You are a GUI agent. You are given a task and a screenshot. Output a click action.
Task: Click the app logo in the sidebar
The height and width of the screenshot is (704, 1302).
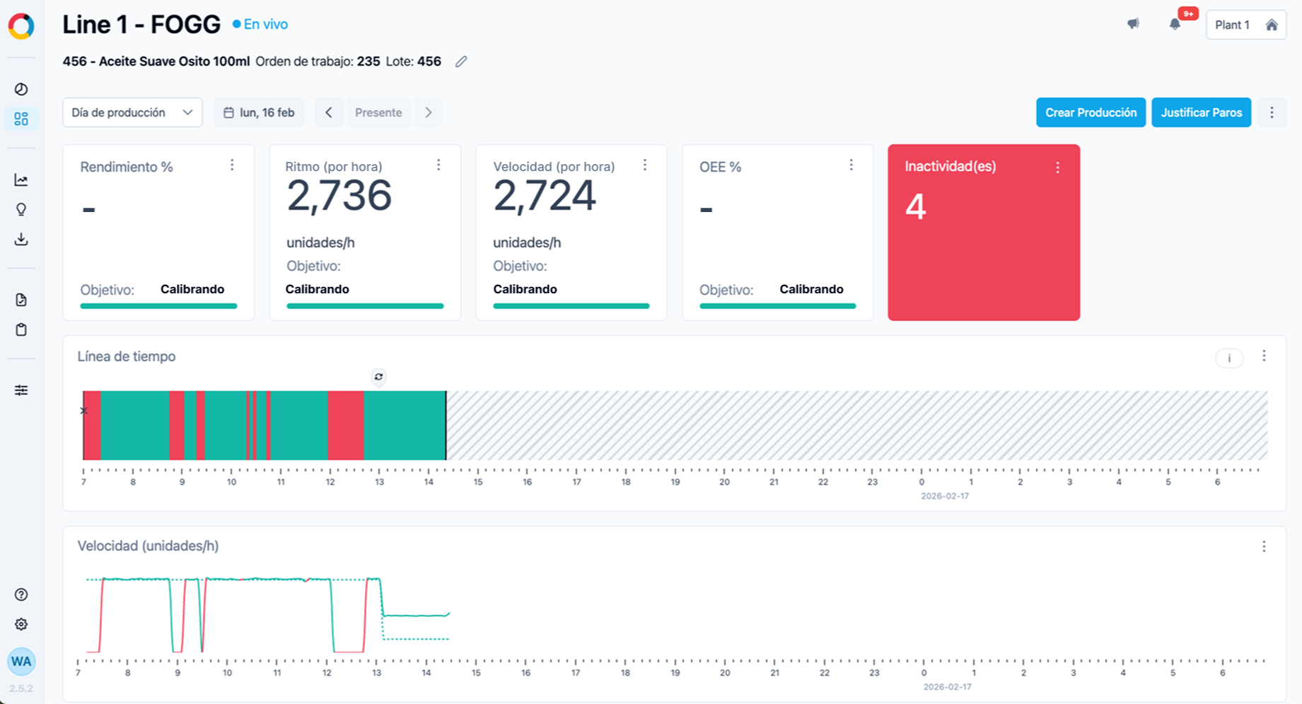[21, 26]
